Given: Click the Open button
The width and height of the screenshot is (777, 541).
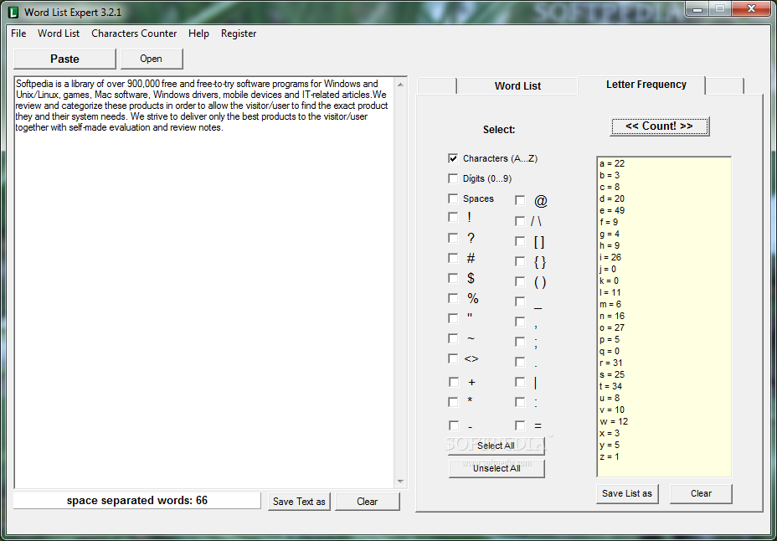Looking at the screenshot, I should (x=152, y=59).
